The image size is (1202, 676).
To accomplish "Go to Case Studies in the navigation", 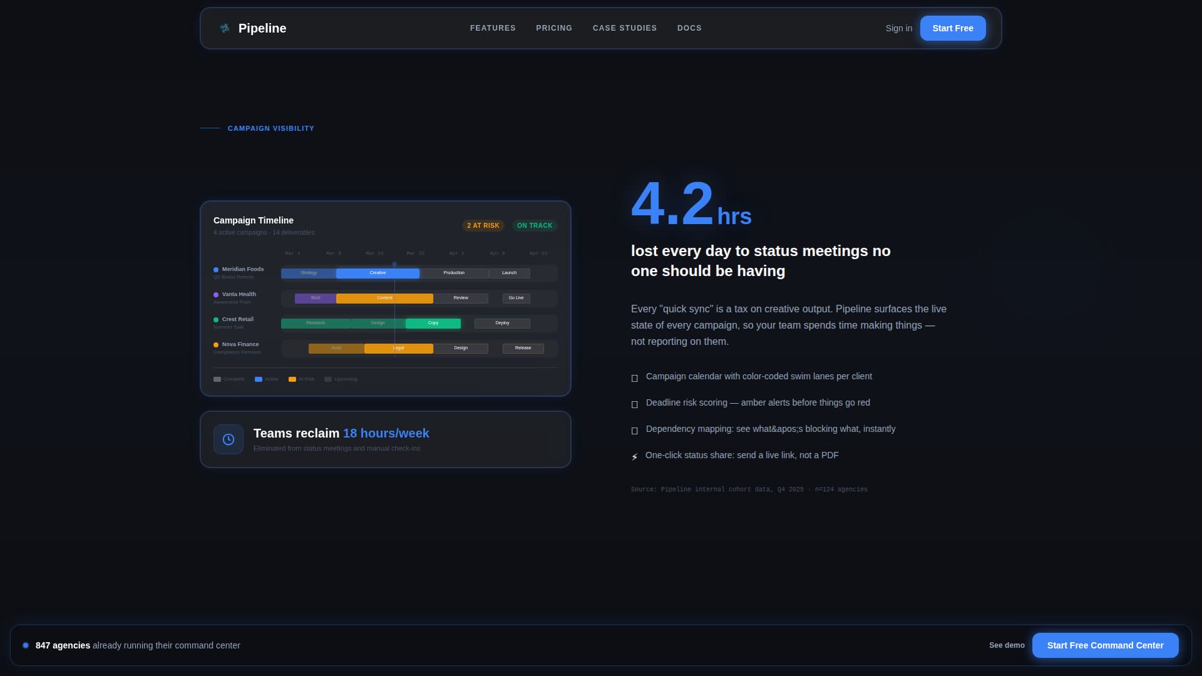I will (625, 28).
